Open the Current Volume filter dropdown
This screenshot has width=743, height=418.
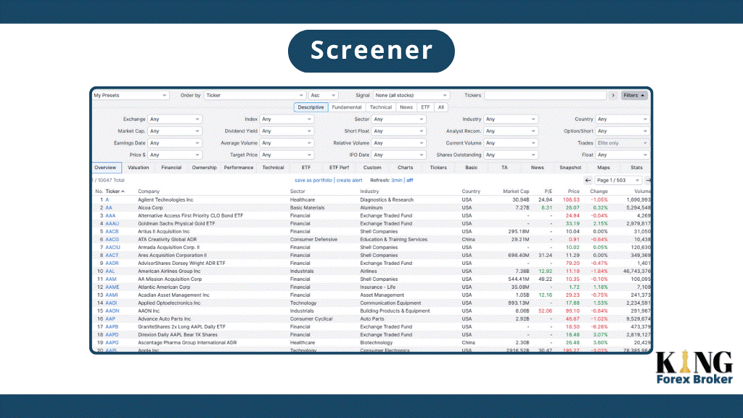[x=511, y=143]
